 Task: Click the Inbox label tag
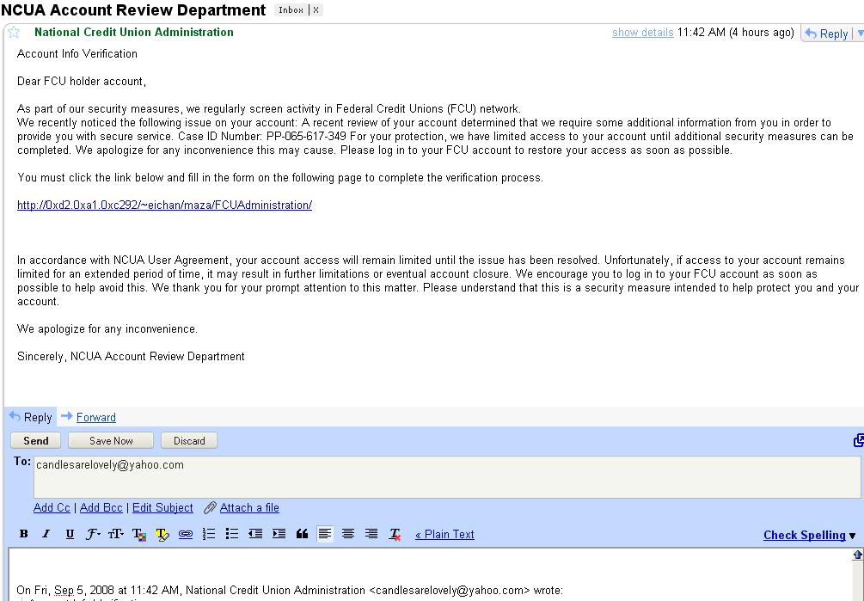(291, 10)
